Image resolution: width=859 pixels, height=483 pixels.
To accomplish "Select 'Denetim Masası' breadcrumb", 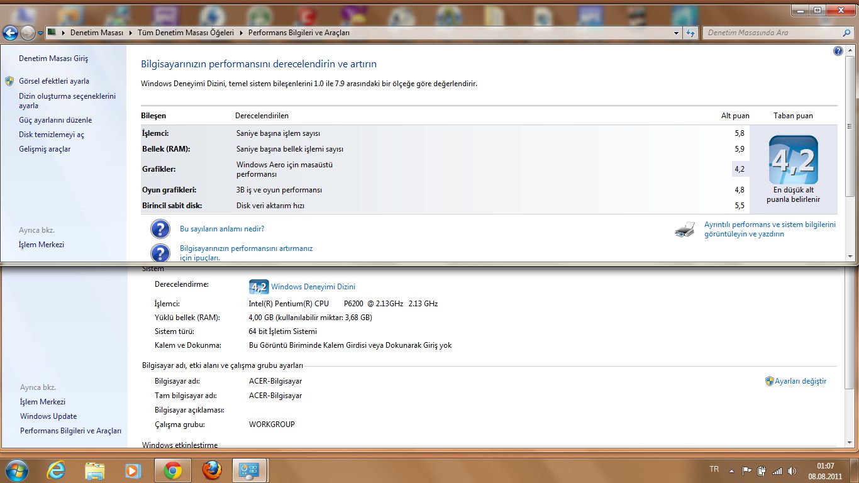I will coord(96,33).
